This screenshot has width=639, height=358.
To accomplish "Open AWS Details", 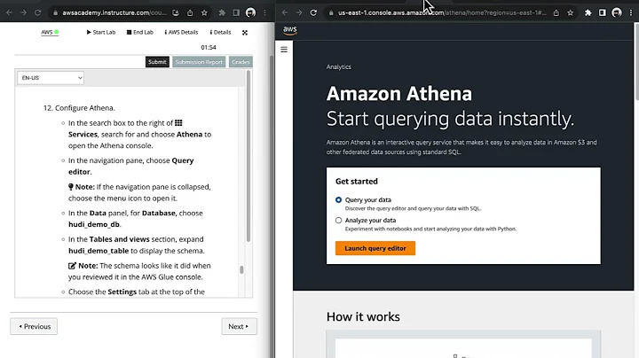I will (181, 32).
